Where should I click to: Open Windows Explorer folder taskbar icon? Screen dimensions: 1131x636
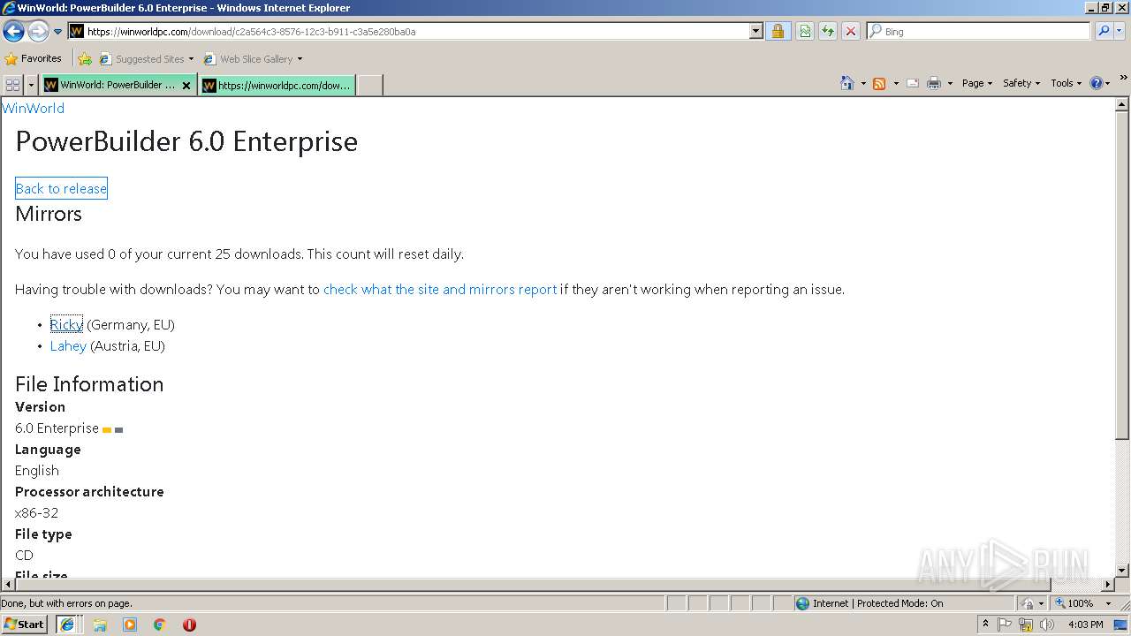coord(100,625)
